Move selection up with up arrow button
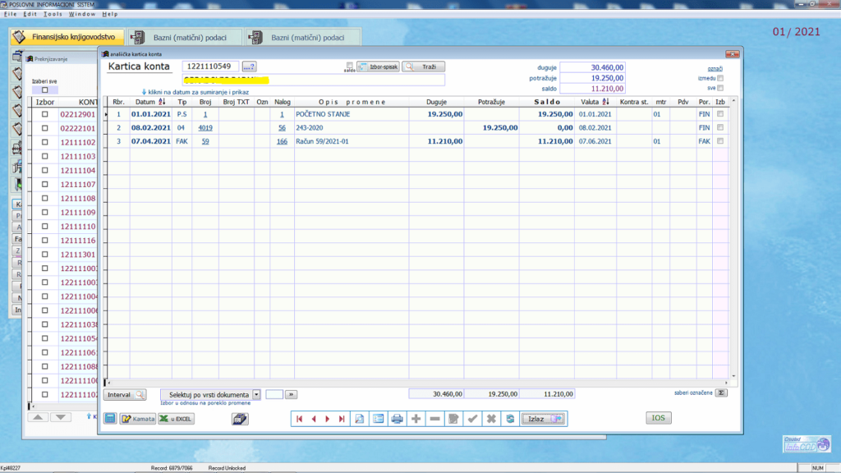Viewport: 841px width, 473px height. [38, 417]
